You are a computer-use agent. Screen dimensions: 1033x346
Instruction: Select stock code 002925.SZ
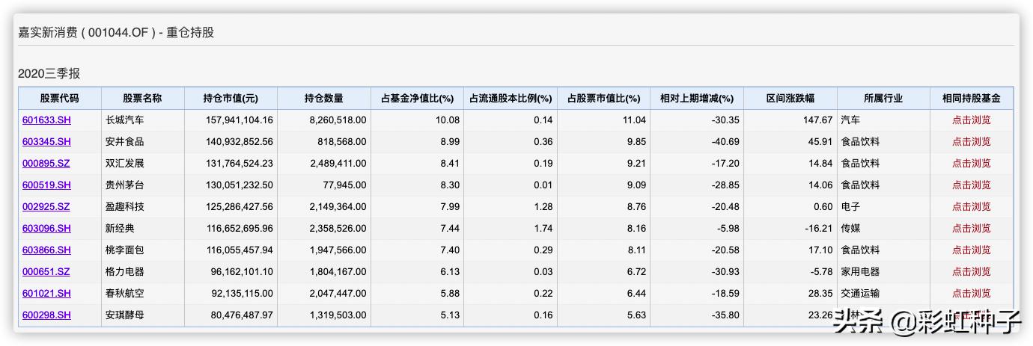46,206
